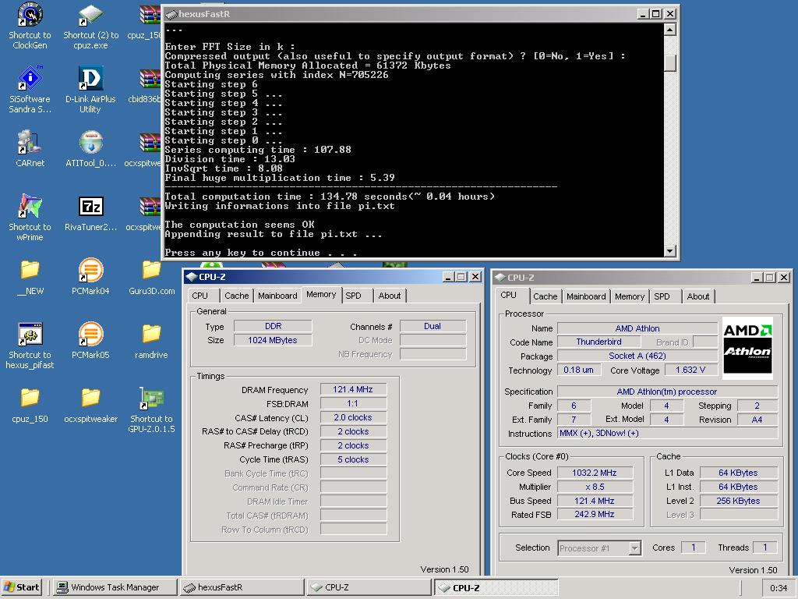Click the Start button
Image resolution: width=798 pixels, height=599 pixels.
pos(22,587)
